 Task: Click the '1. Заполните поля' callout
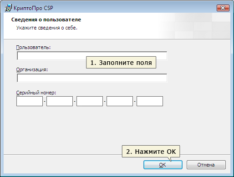tap(121, 63)
